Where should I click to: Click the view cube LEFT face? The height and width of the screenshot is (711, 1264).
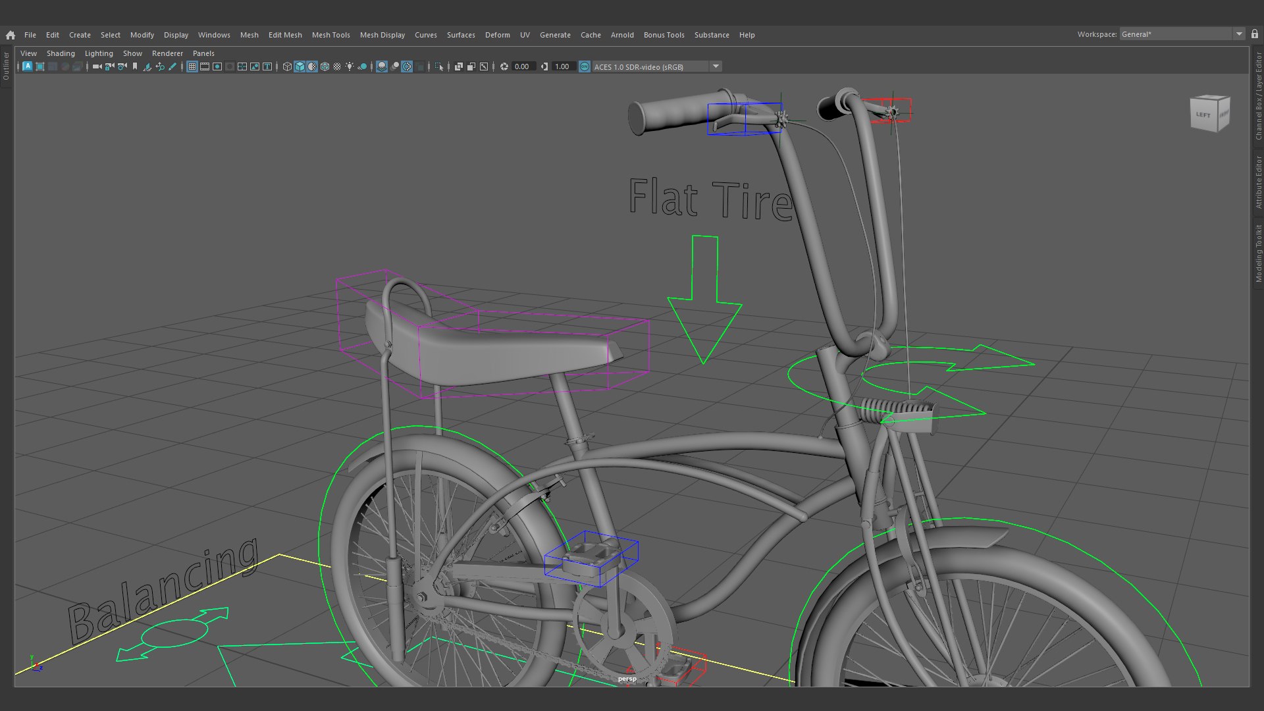[x=1203, y=115]
